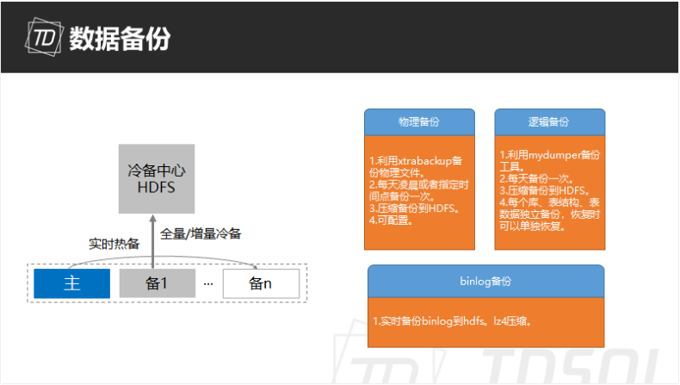Screen dimensions: 680x385
Task: Click the white 备n node box
Action: pos(261,283)
